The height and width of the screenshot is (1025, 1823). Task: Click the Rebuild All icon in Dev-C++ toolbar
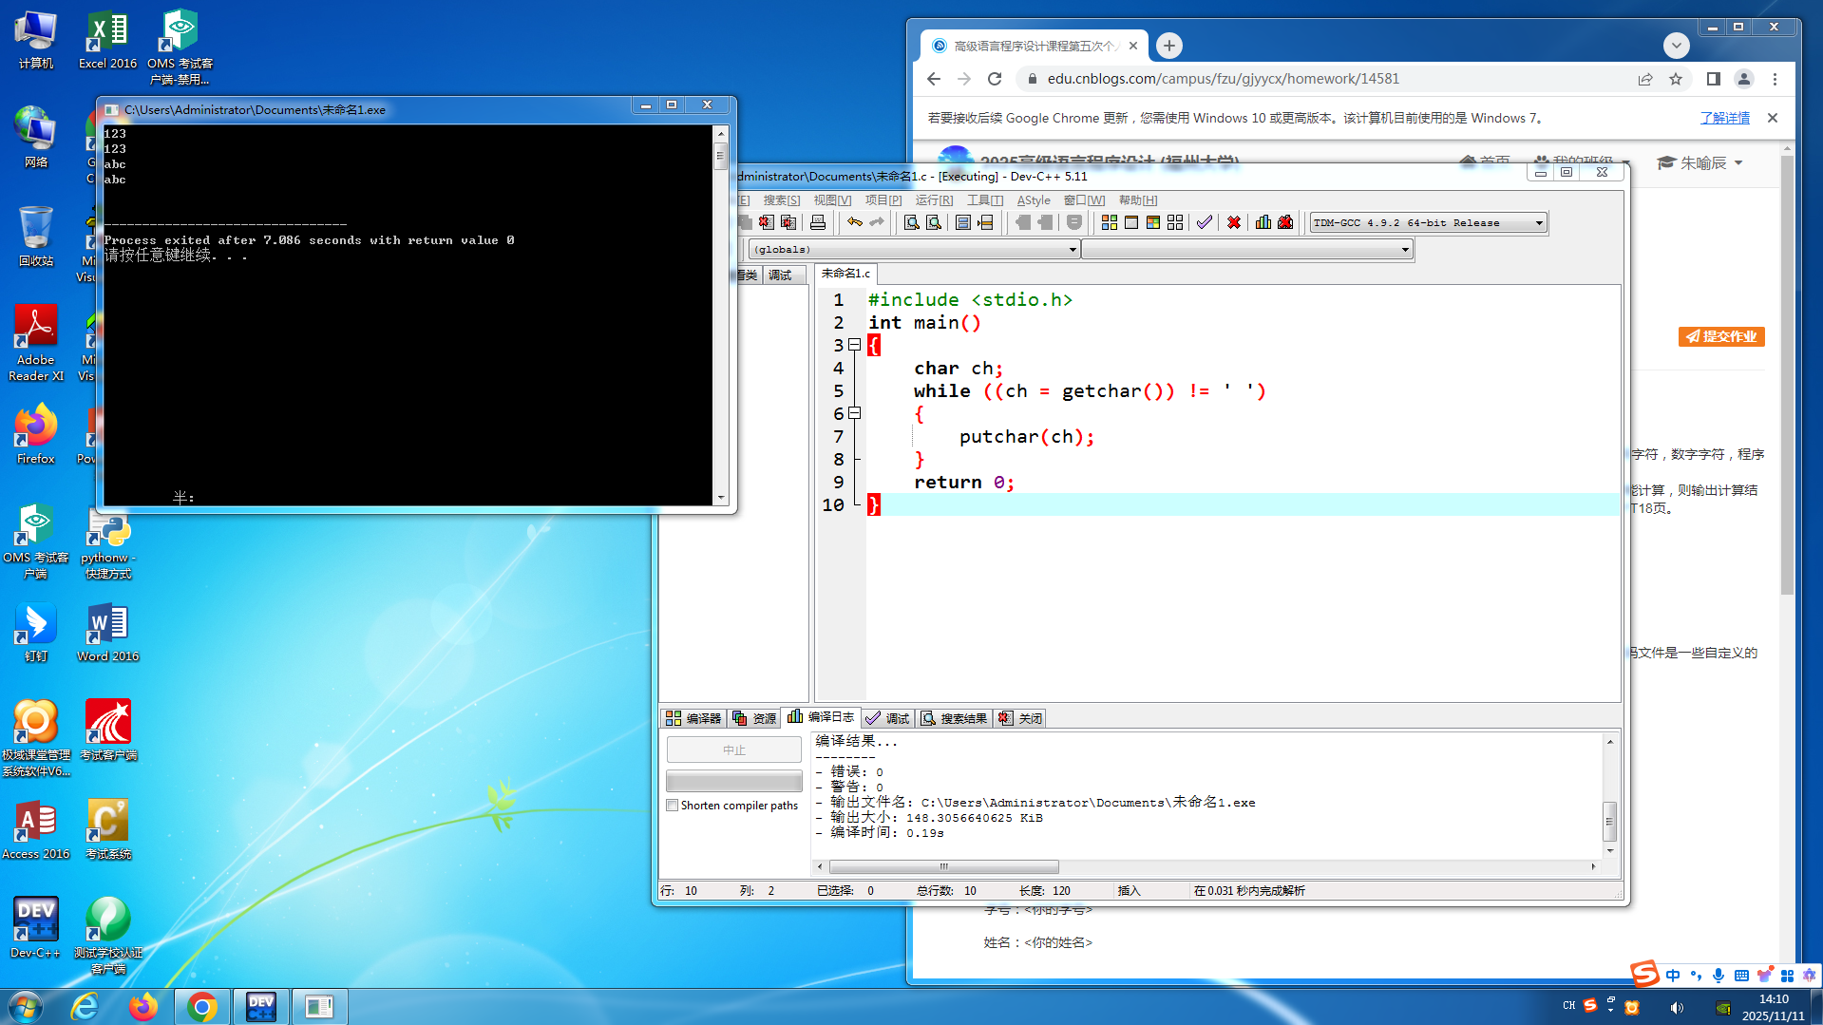[1175, 222]
